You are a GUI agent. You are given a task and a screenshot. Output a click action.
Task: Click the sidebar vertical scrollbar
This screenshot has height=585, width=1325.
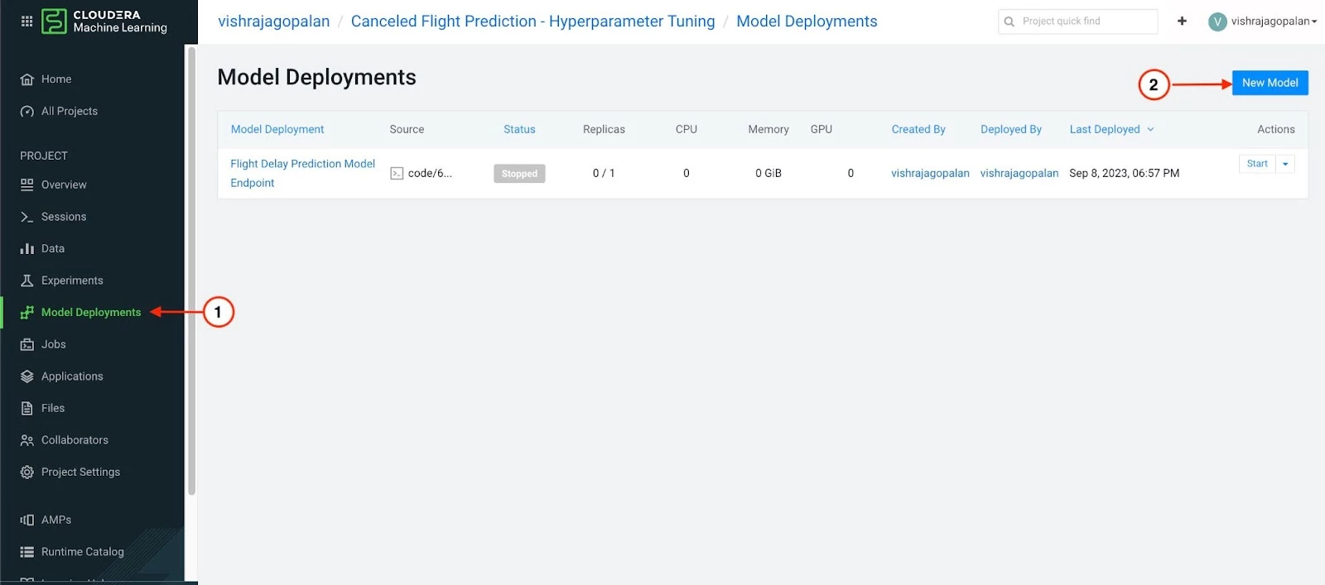(x=191, y=271)
